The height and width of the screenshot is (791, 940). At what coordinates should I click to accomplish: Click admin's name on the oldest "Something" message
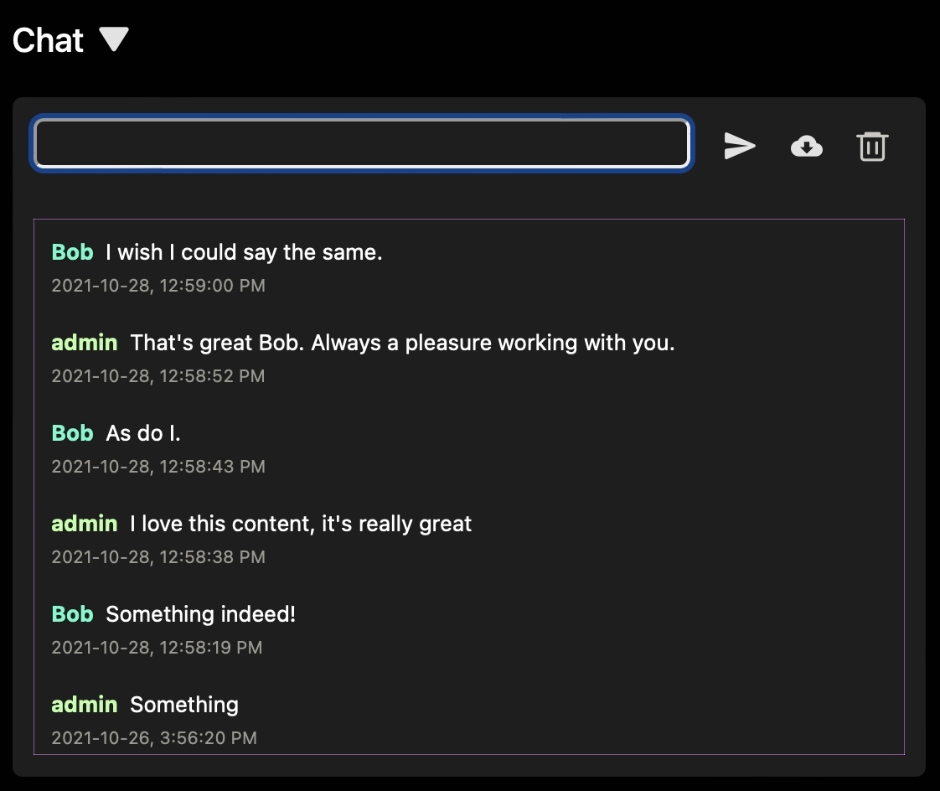point(84,705)
